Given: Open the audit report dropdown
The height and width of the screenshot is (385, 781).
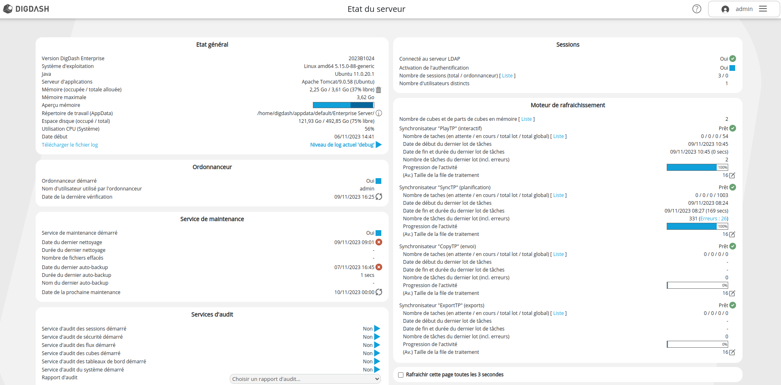Looking at the screenshot, I should [x=305, y=379].
